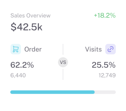Viewport: 126px width, 111px height.
Task: Click the purple link Visits icon
Action: point(111,49)
